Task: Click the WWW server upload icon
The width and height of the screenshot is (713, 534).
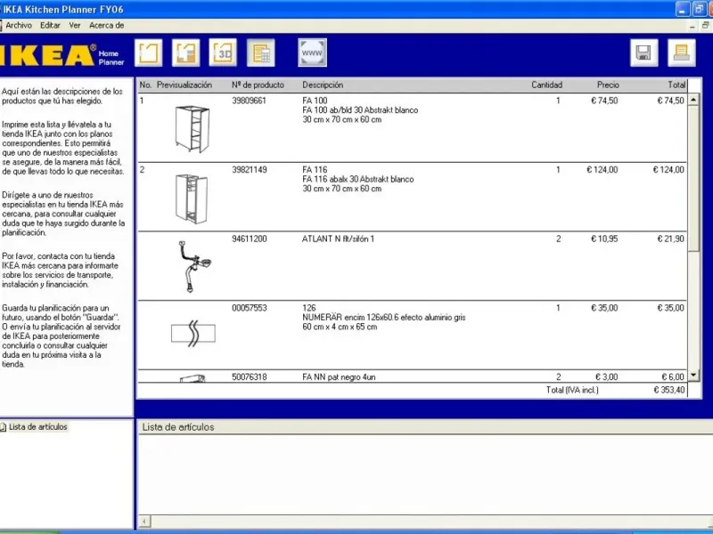Action: [x=312, y=53]
